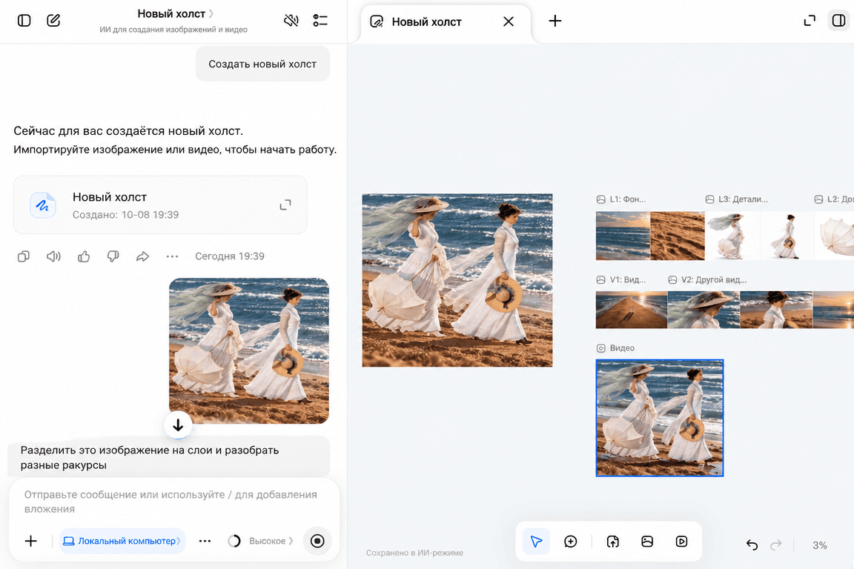
Task: Undo the last canvas action
Action: coord(752,545)
